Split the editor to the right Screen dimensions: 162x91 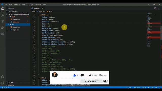pyautogui.click(x=155, y=8)
